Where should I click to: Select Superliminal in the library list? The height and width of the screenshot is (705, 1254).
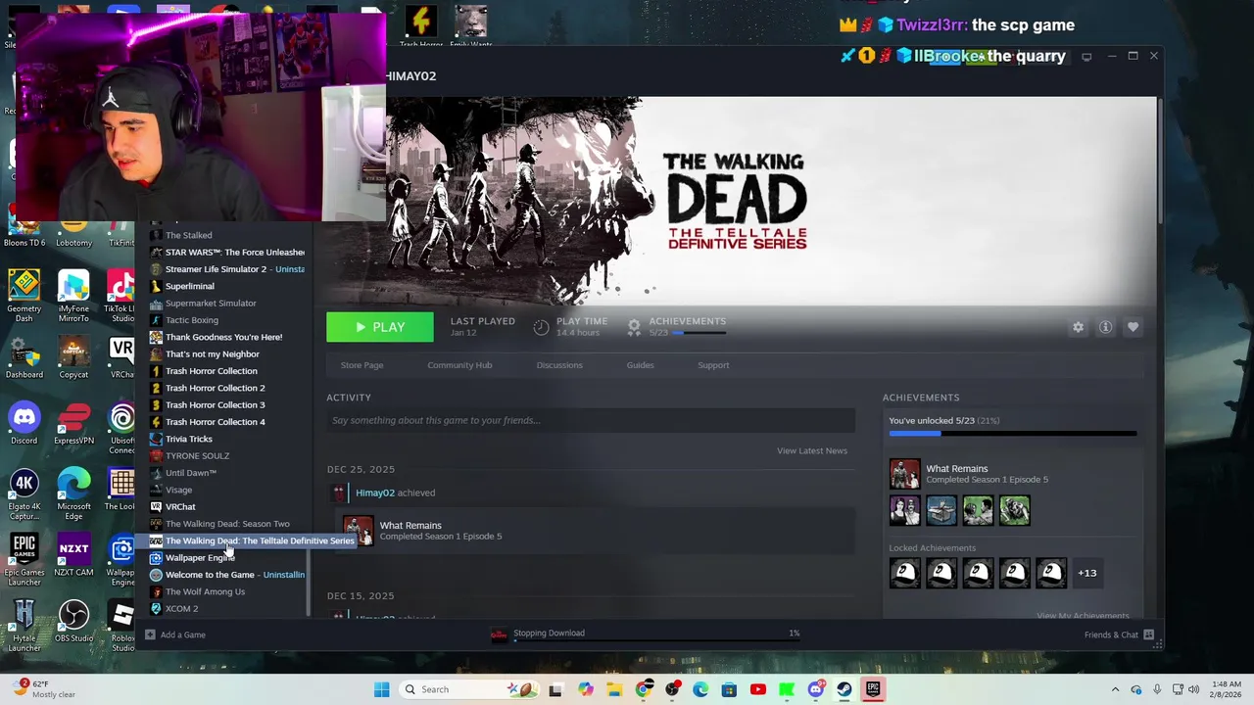pos(189,286)
